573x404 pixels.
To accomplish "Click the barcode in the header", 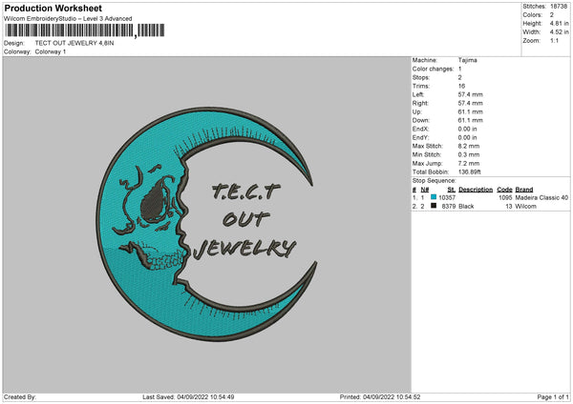I will point(84,30).
